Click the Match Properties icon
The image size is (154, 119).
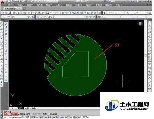tap(40, 13)
